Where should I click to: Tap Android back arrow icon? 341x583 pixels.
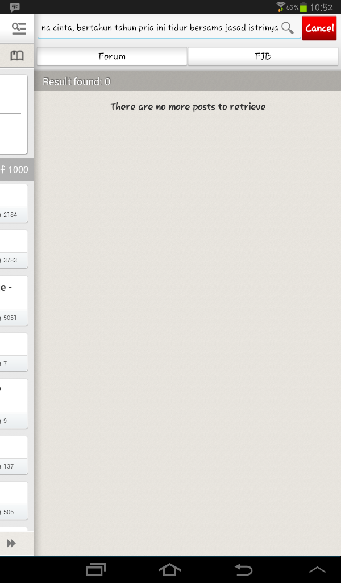pyautogui.click(x=244, y=569)
